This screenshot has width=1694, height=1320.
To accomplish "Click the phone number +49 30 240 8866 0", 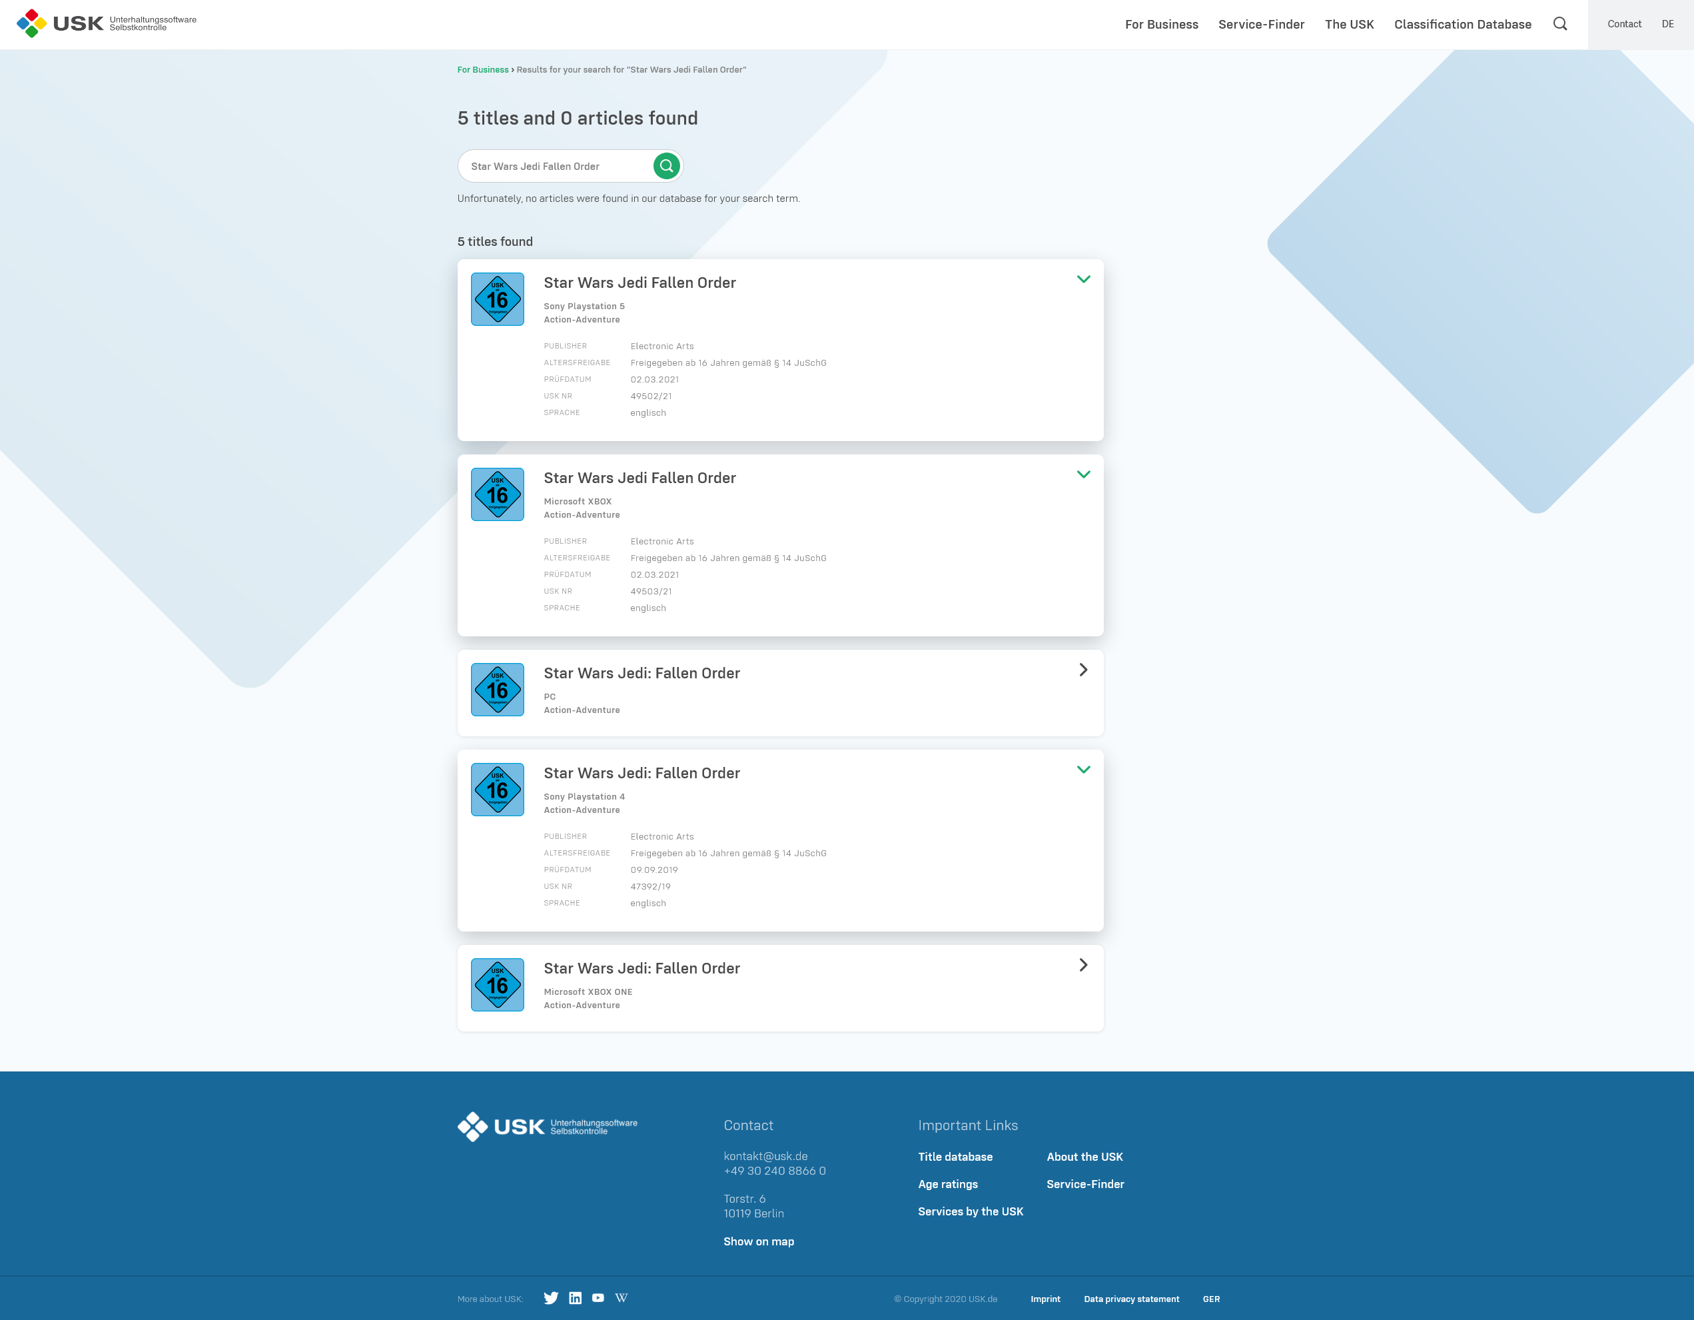I will tap(774, 1171).
